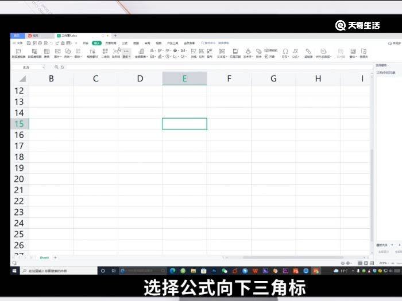402x301 pixels.
Task: Click the fx insert function icon
Action: 62,67
